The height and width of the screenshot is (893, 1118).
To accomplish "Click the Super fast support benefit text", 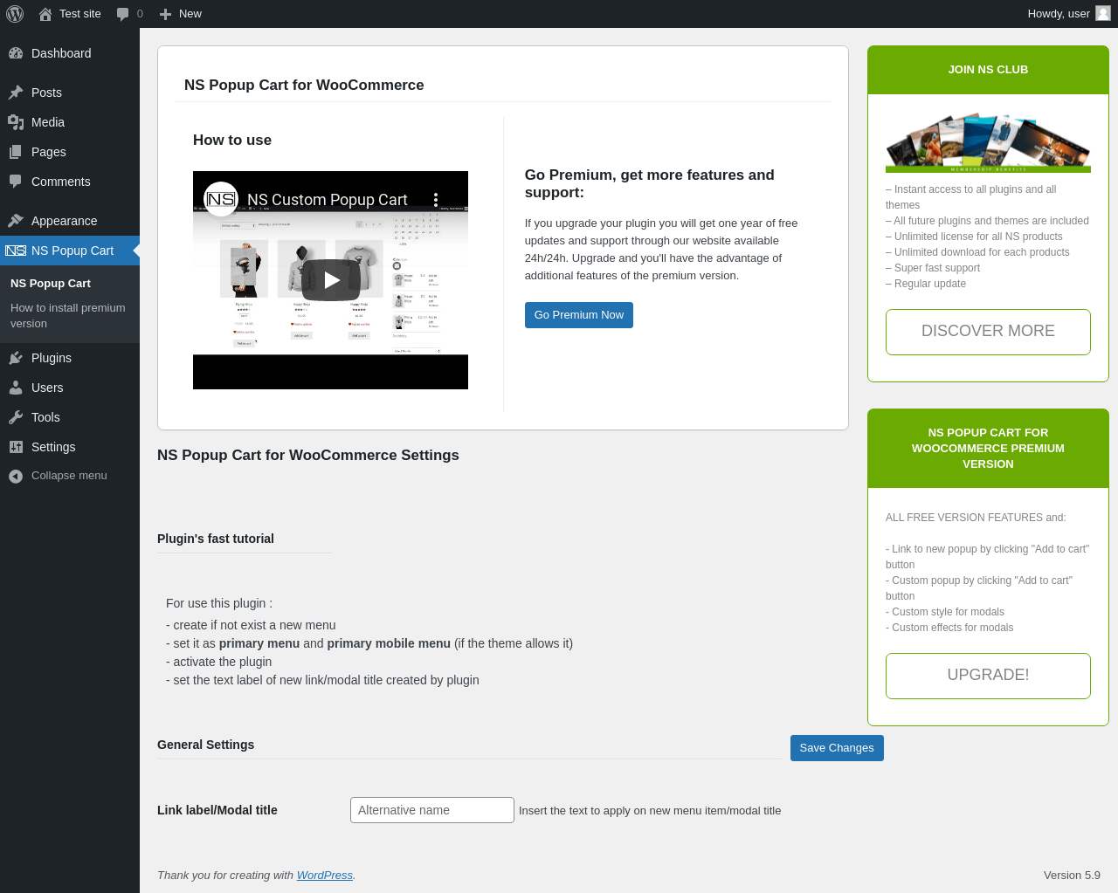I will [x=933, y=268].
